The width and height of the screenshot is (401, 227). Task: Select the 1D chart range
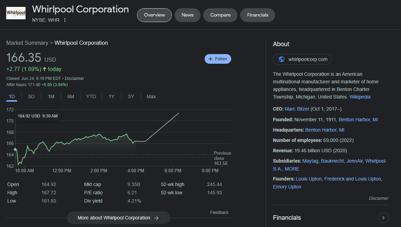point(12,96)
